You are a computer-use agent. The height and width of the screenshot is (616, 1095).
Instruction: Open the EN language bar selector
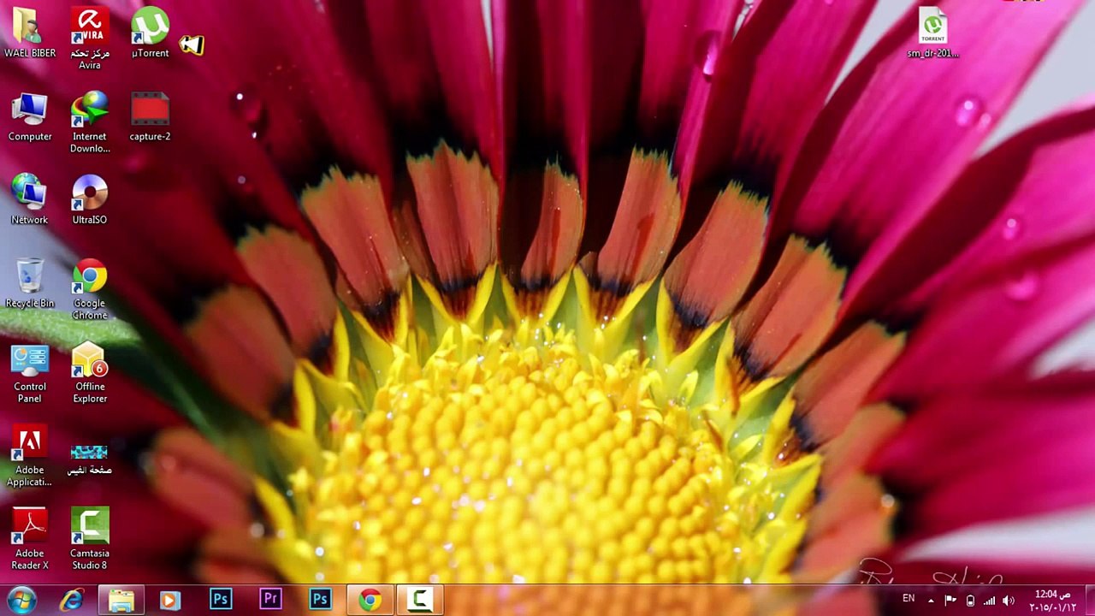[x=909, y=599]
